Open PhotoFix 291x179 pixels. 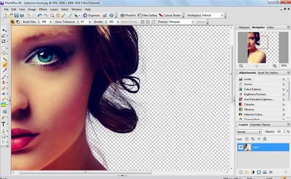point(128,15)
